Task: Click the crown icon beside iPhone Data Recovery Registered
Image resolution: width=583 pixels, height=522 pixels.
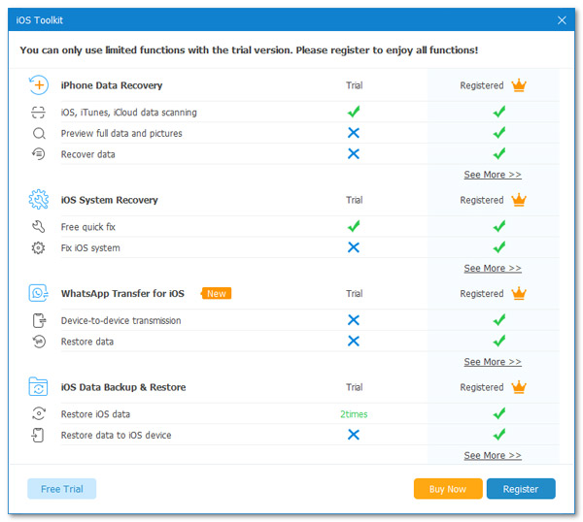Action: click(519, 85)
